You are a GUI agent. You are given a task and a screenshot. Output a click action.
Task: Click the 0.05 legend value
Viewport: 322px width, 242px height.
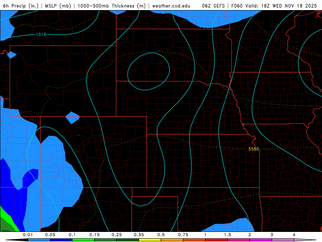pyautogui.click(x=50, y=235)
